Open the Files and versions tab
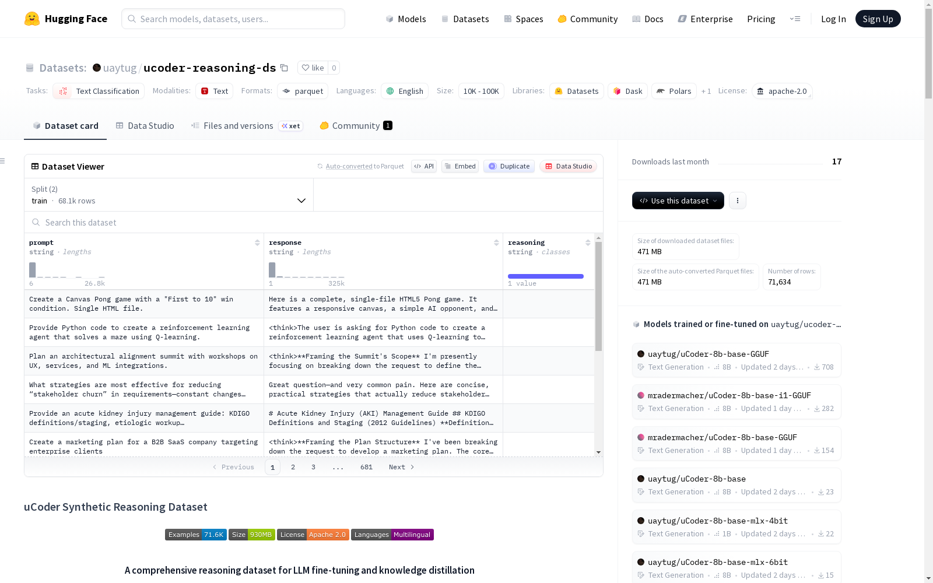This screenshot has height=583, width=933. tap(246, 126)
